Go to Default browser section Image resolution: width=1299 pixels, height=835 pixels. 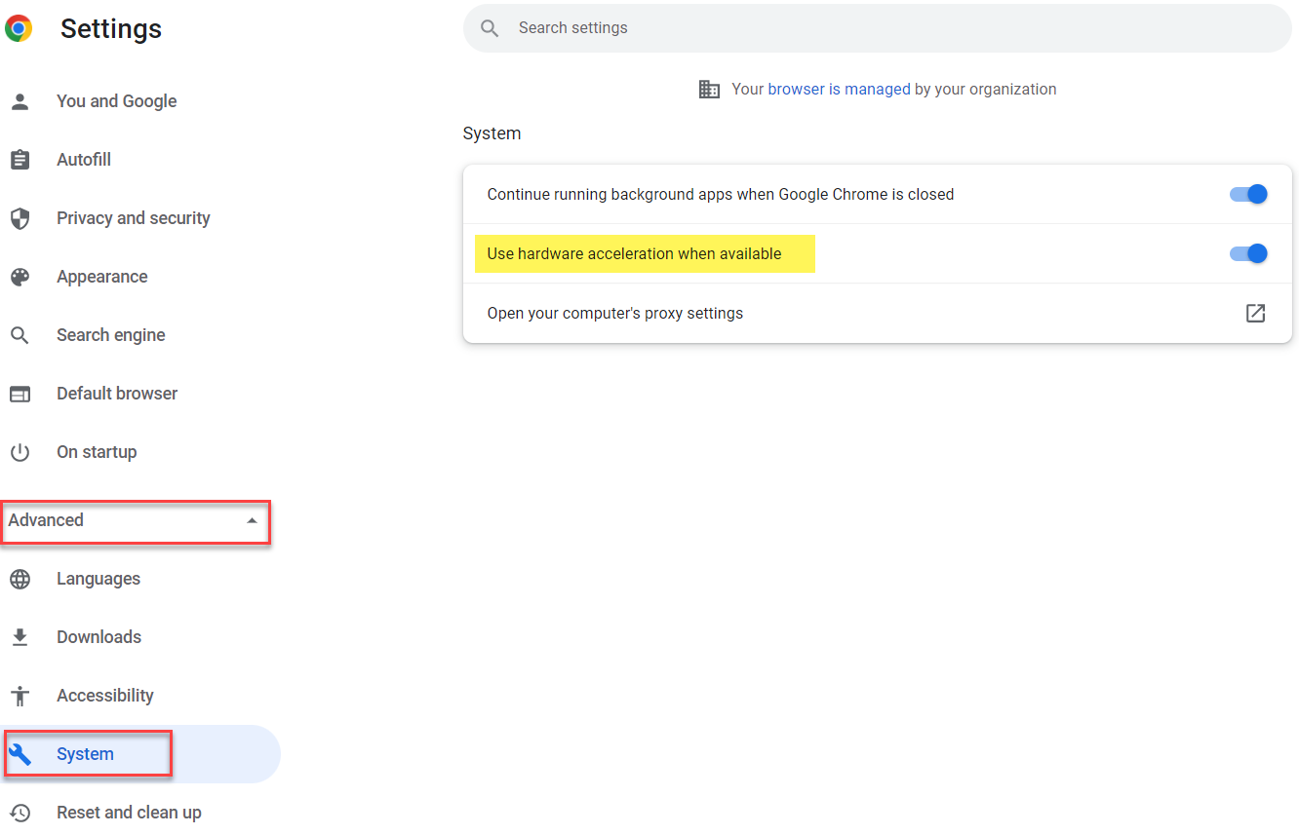[117, 394]
